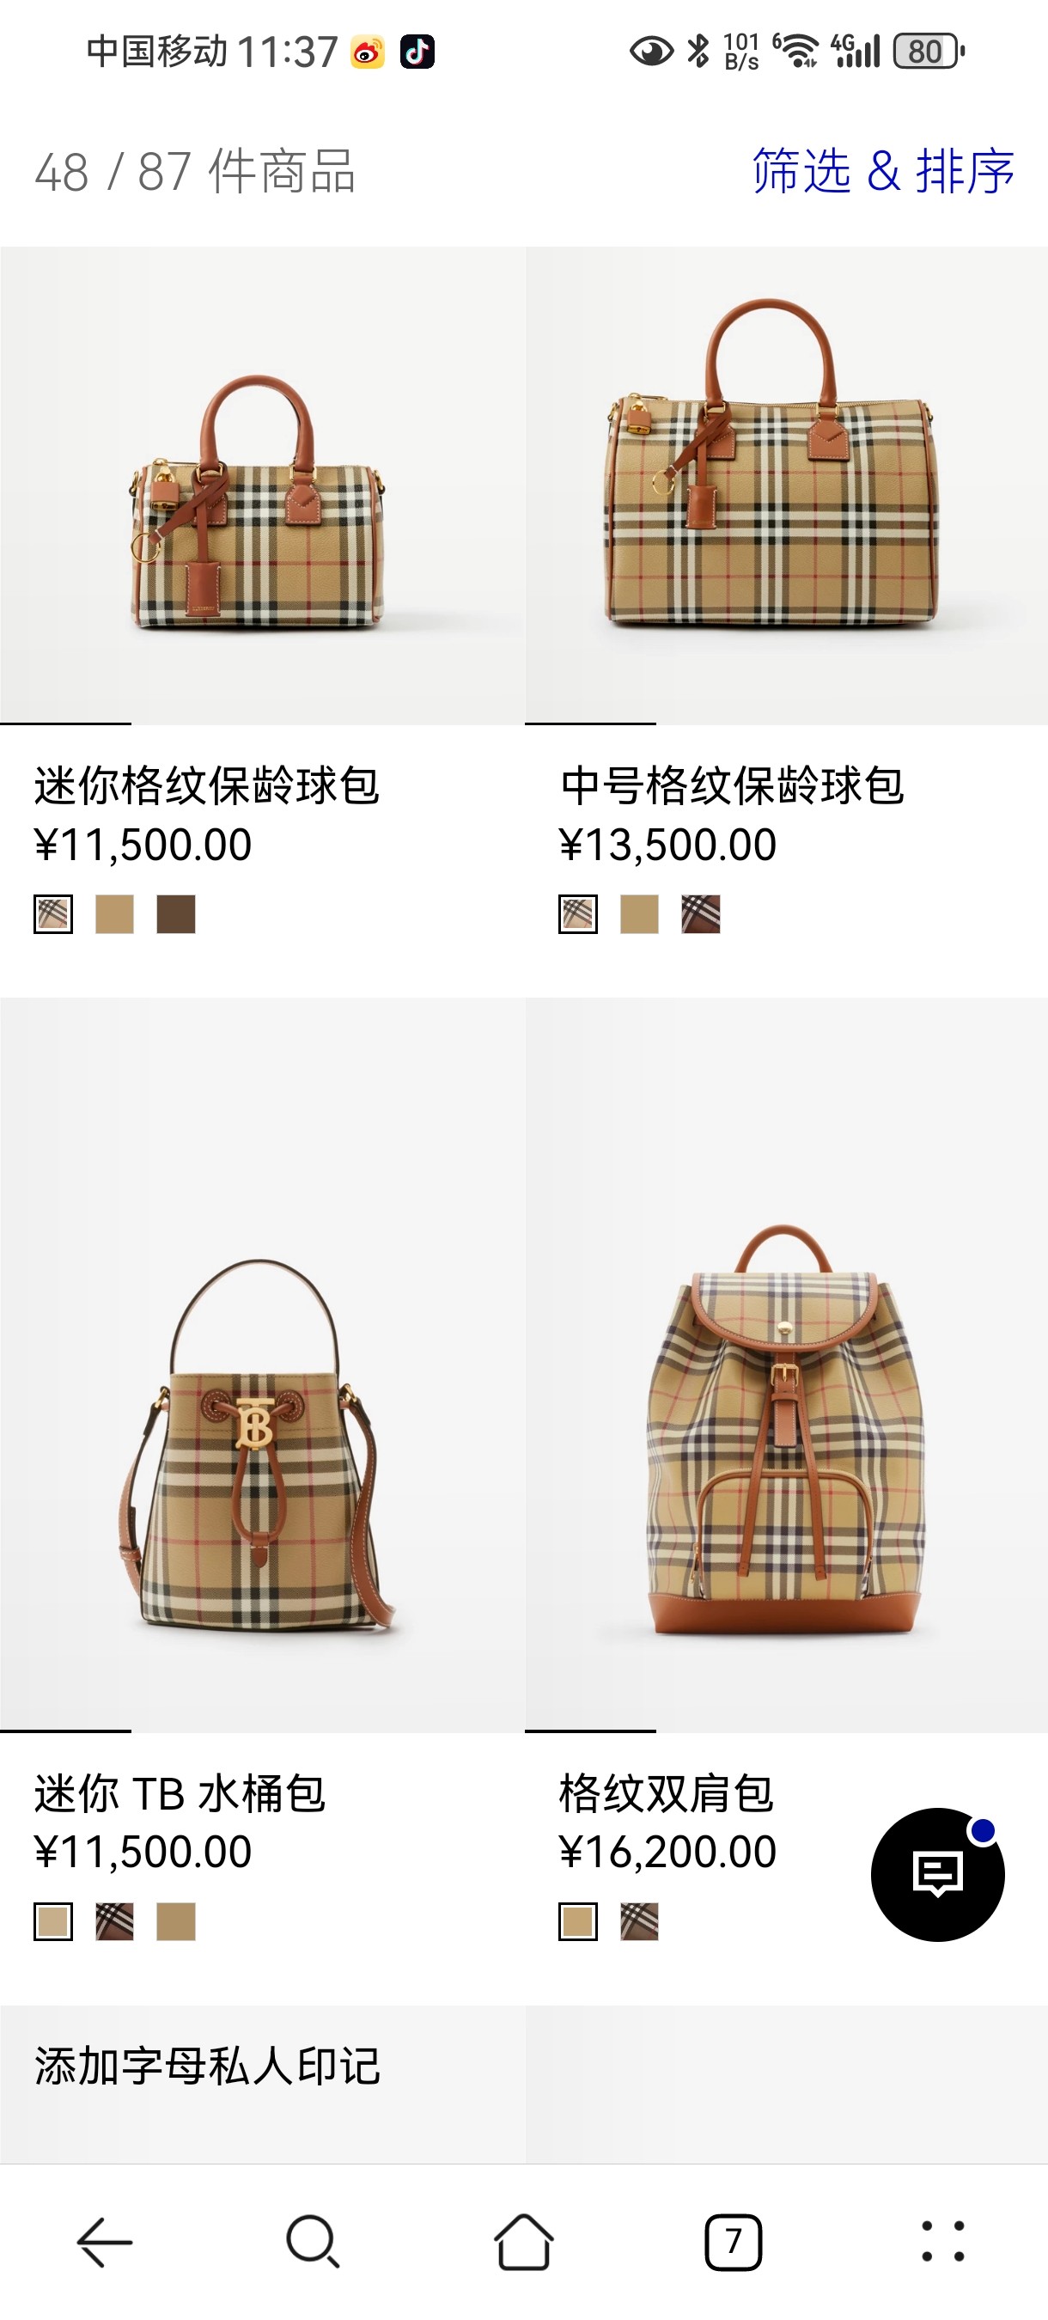Go to browser home page icon
The height and width of the screenshot is (2320, 1048).
pyautogui.click(x=523, y=2242)
